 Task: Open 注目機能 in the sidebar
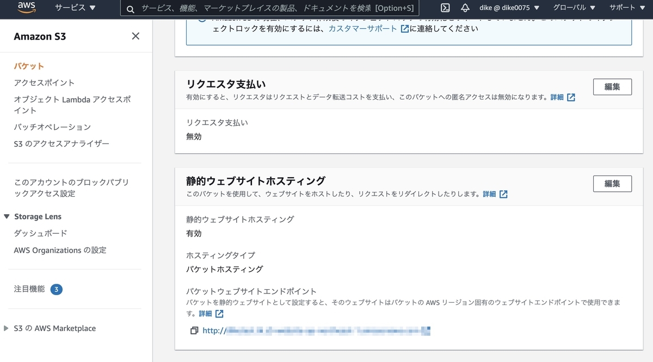[x=29, y=289]
